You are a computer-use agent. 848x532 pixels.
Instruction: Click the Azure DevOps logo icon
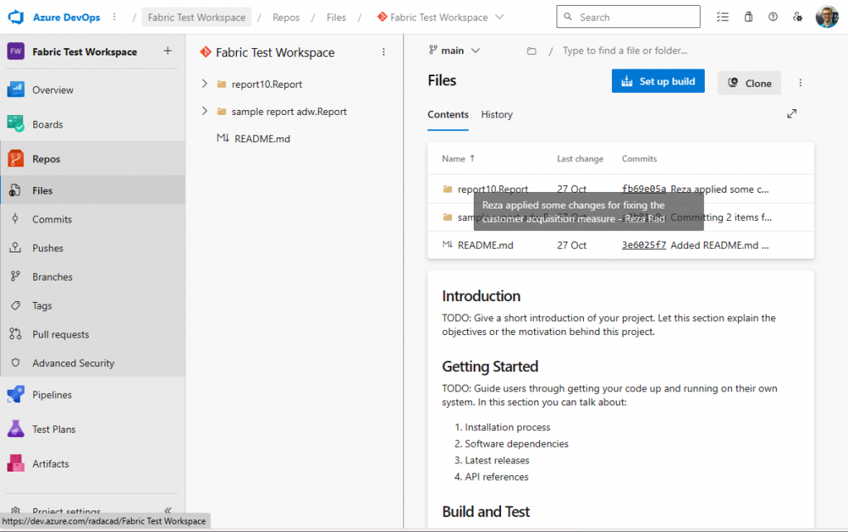click(17, 17)
